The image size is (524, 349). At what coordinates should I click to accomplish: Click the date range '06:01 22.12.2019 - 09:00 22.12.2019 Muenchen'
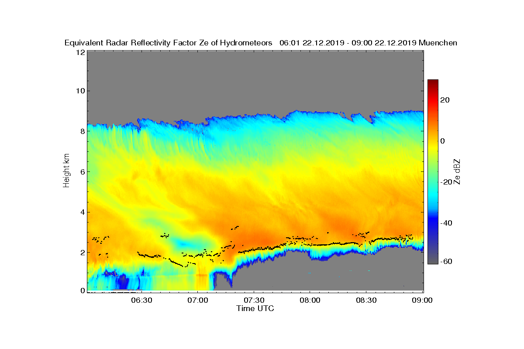[x=368, y=43]
